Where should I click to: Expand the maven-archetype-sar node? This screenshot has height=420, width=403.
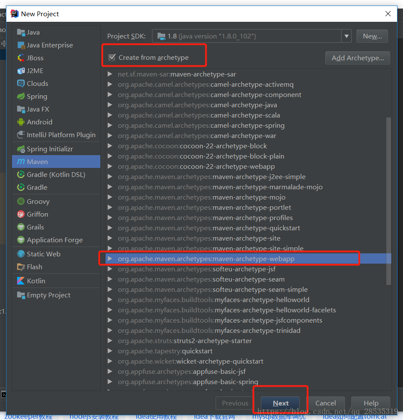pyautogui.click(x=110, y=74)
